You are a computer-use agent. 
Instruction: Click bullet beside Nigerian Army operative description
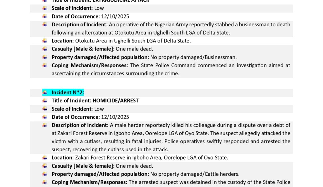tap(45, 24)
